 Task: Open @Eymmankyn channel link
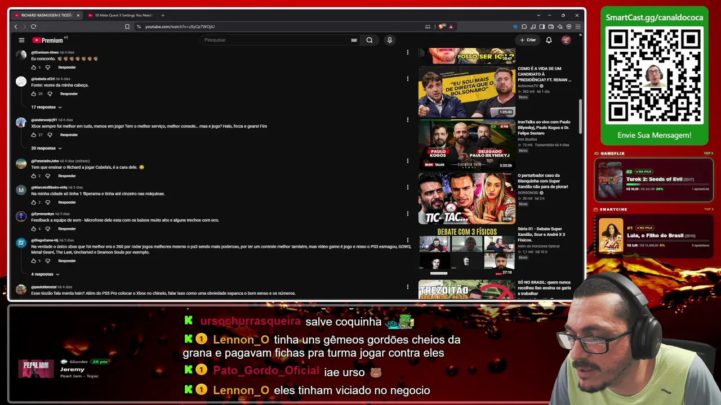click(43, 214)
